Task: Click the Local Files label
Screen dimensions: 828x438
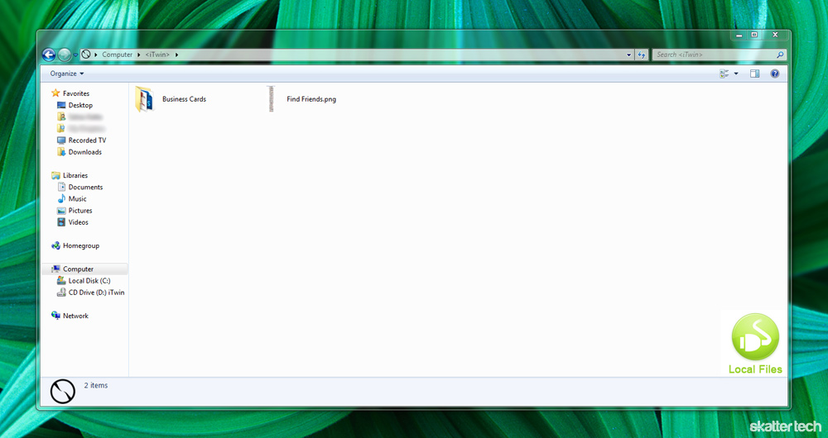Action: click(755, 369)
